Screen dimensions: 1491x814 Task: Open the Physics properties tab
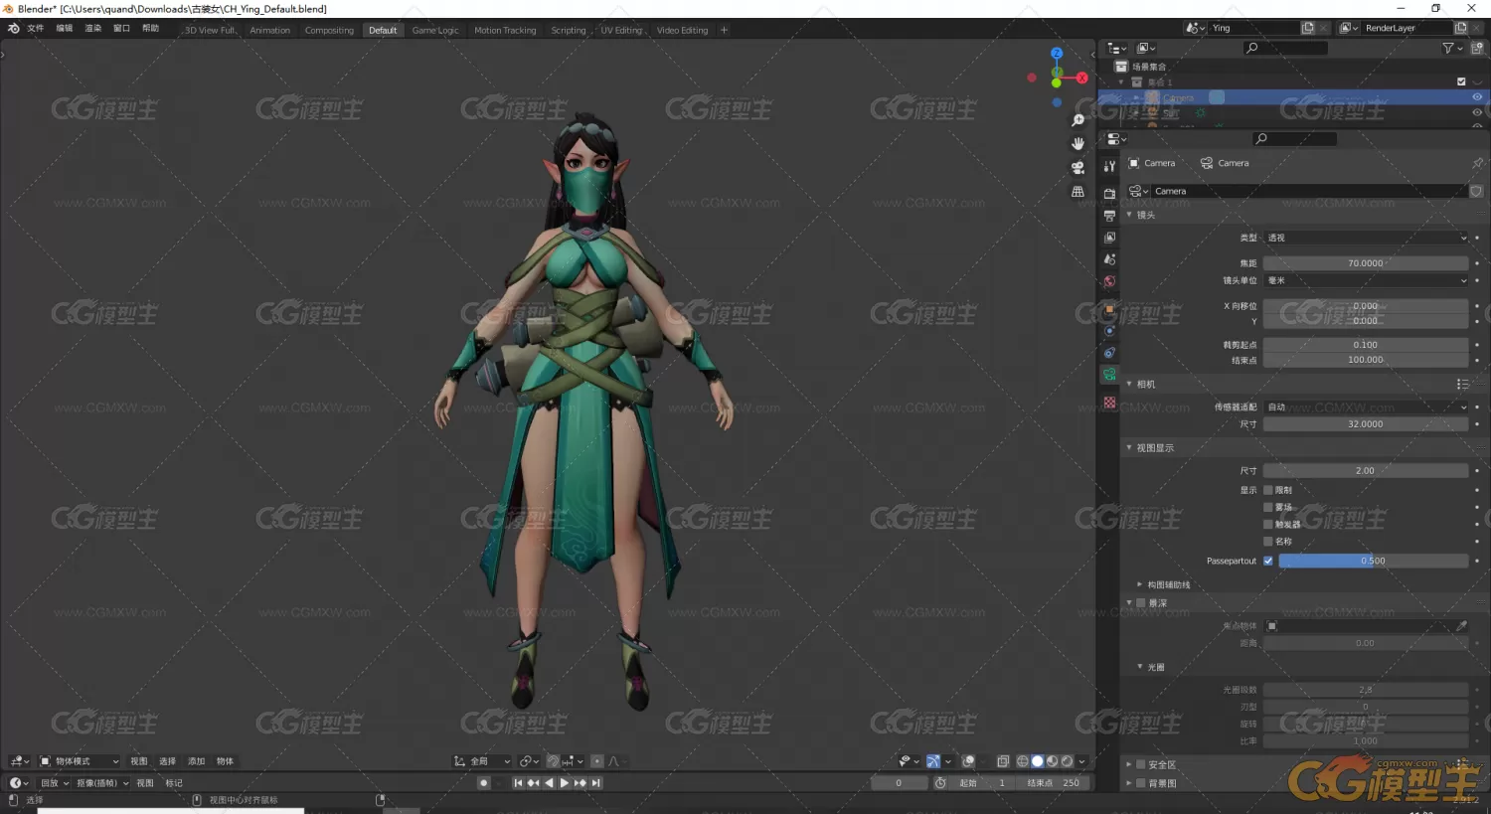(x=1109, y=331)
